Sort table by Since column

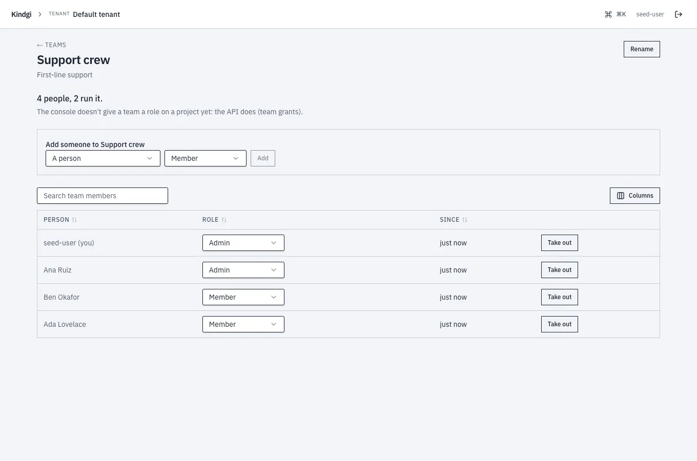(x=454, y=220)
